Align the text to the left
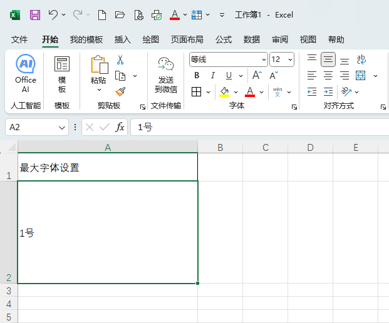 pos(312,75)
